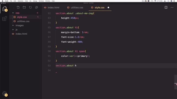177x99 pixels.
Task: Place cursor on 'font-weight:400;' line
Action: [x=72, y=42]
